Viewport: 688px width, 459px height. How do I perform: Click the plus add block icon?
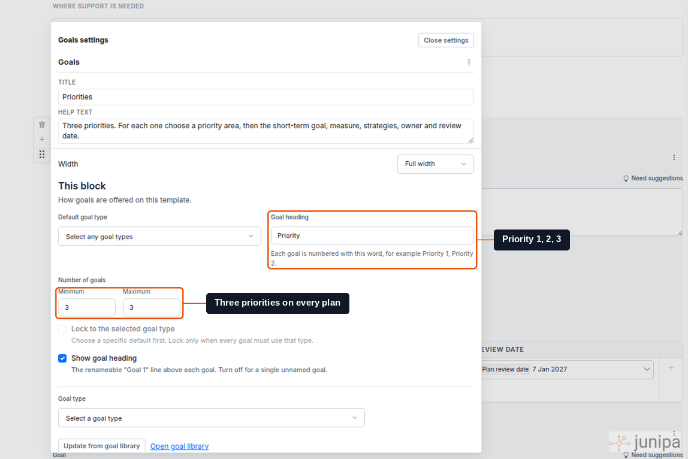(42, 140)
